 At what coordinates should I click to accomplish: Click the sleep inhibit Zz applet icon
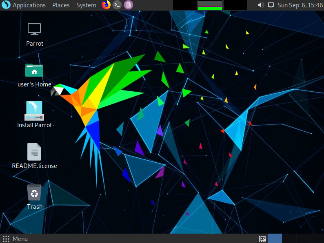[262, 239]
